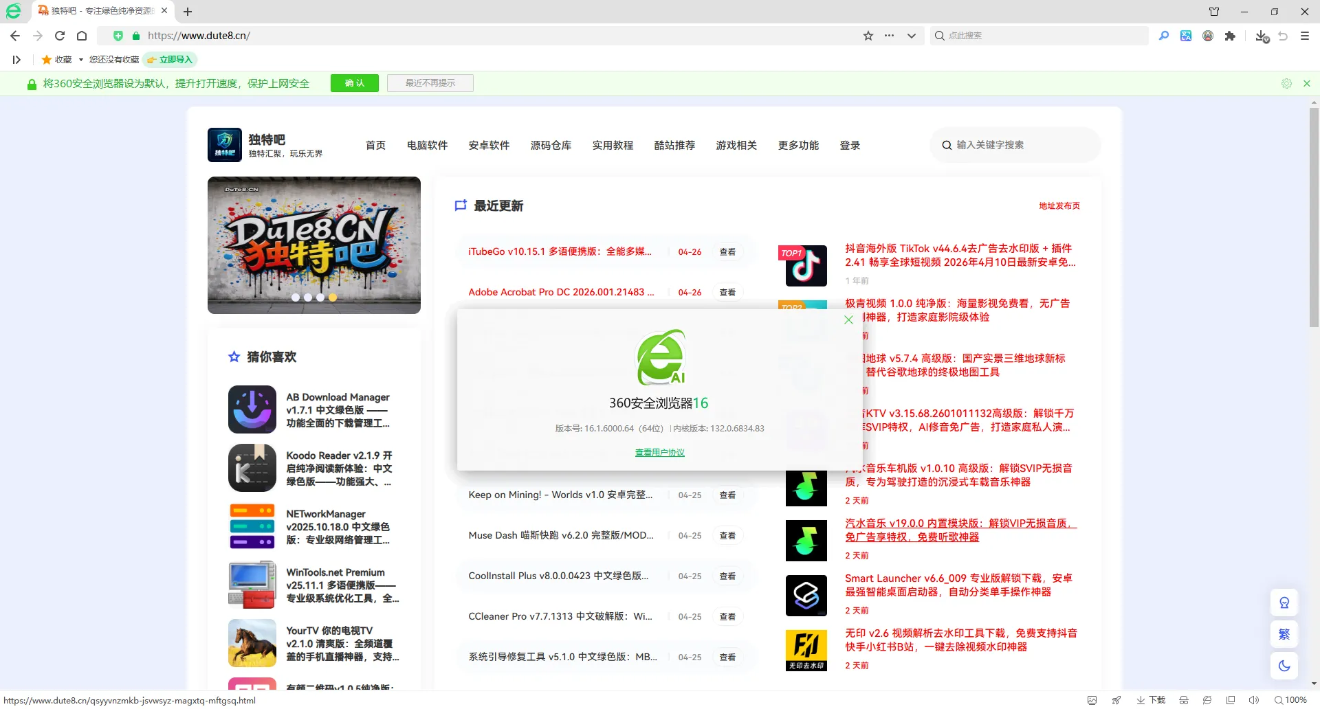Select the fourth carousel dot on the banner
This screenshot has height=709, width=1320.
coord(332,297)
